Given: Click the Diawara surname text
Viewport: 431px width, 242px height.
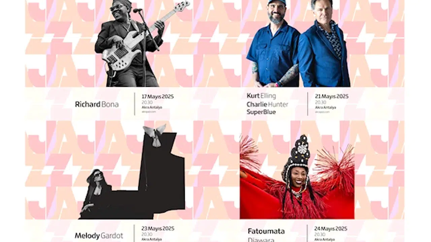Looking at the screenshot, I should coord(261,240).
